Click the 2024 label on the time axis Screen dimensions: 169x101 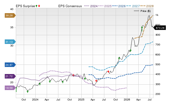point(35,99)
